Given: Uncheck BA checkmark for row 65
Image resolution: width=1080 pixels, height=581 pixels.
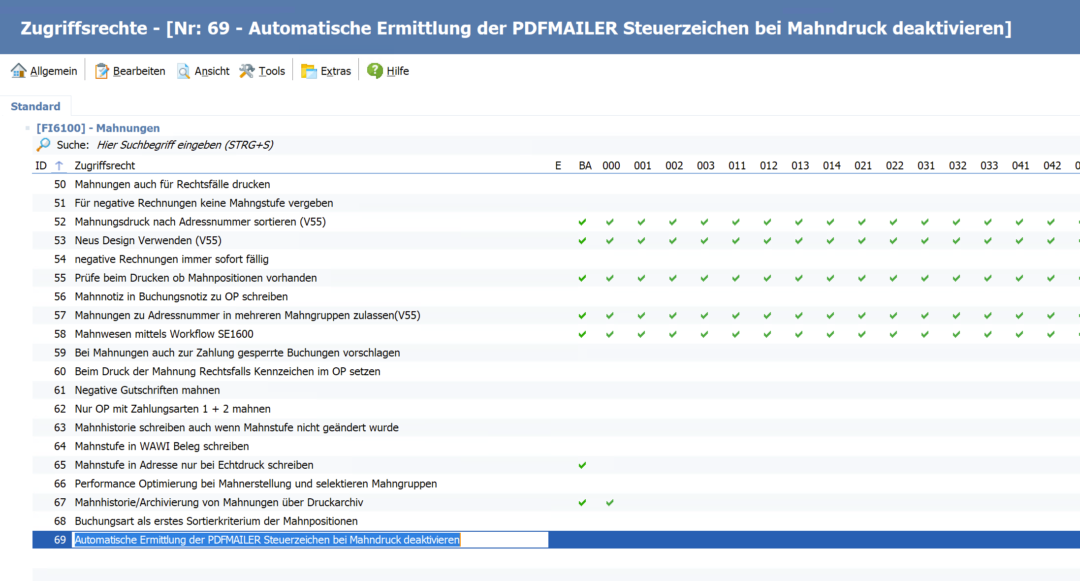Looking at the screenshot, I should pos(582,465).
